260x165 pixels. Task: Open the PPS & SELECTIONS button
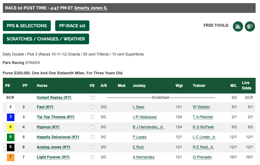(27, 26)
